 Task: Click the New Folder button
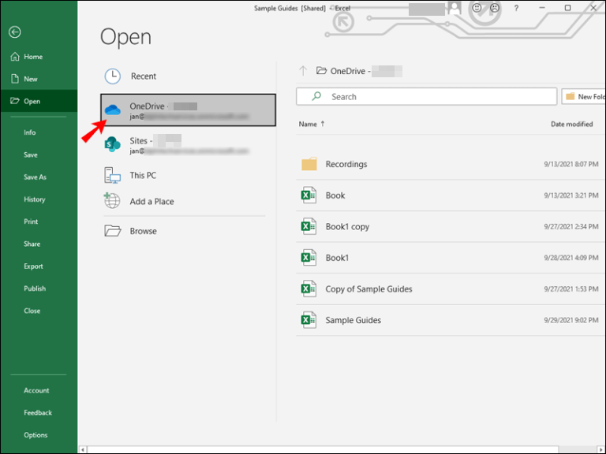pyautogui.click(x=584, y=97)
